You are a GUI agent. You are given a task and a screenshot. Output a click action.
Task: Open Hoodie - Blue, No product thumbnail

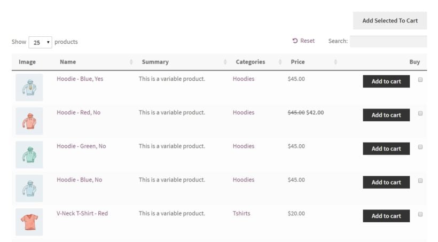(29, 189)
